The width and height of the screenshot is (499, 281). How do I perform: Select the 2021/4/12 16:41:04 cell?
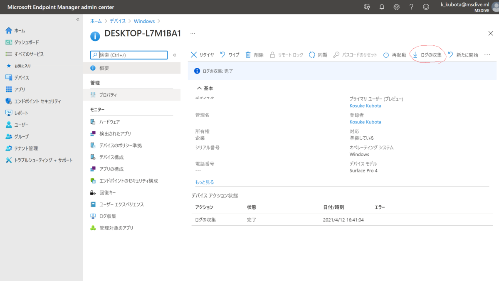pos(343,220)
